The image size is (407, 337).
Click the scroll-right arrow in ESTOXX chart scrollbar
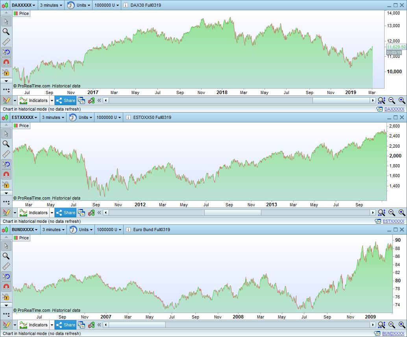pyautogui.click(x=373, y=213)
